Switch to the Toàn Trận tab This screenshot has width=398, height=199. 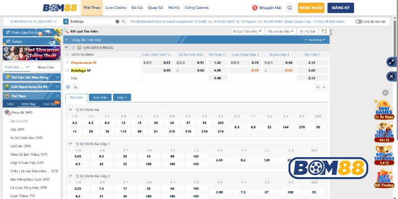[100, 98]
